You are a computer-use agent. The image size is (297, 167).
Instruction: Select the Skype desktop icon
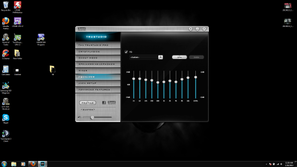click(x=6, y=119)
